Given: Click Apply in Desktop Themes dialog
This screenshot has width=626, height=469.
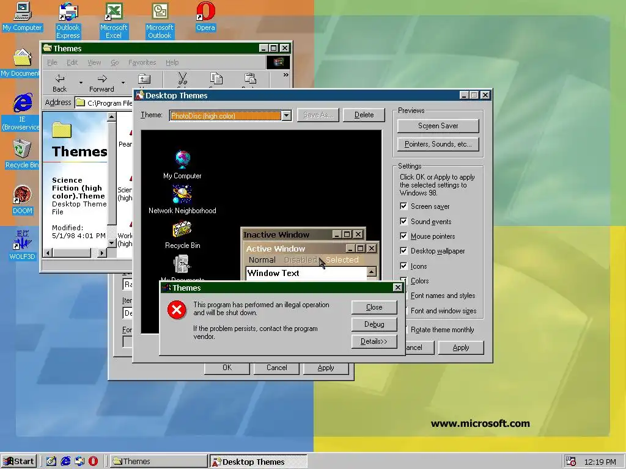Looking at the screenshot, I should [461, 347].
